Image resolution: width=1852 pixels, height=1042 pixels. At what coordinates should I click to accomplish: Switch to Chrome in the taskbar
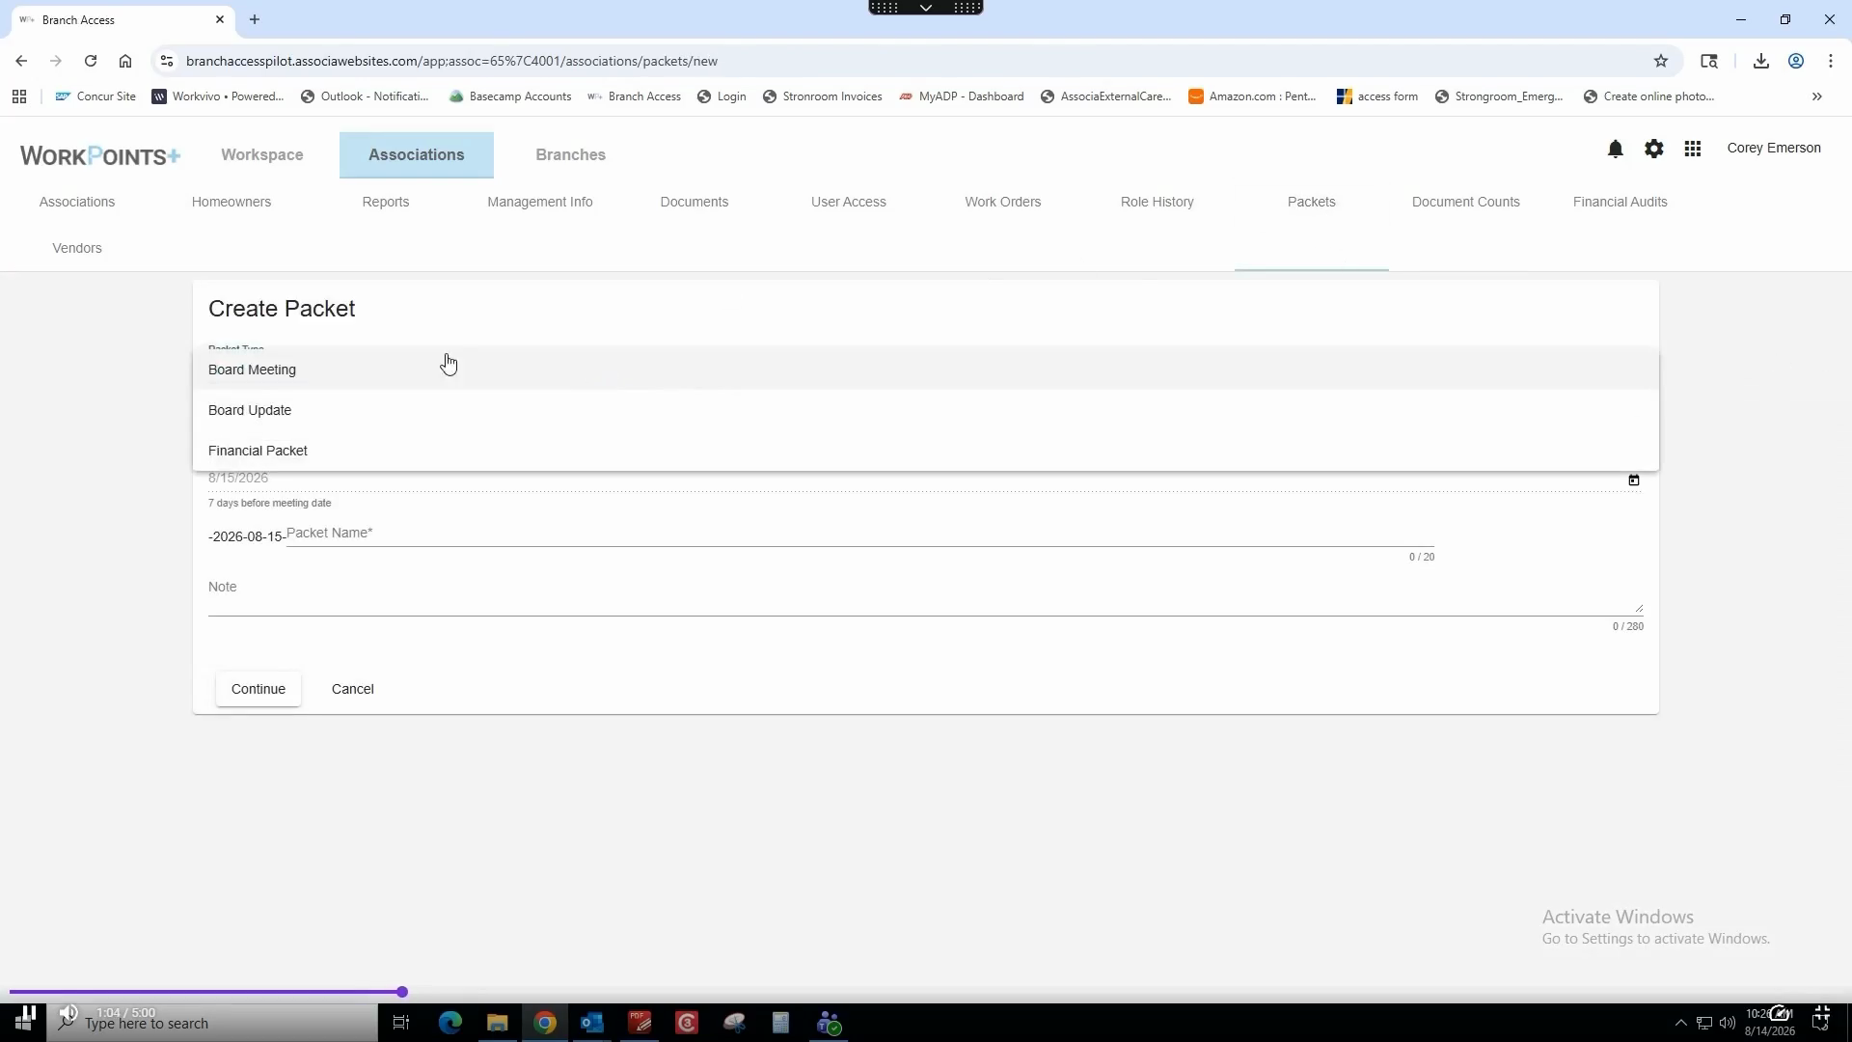point(545,1023)
